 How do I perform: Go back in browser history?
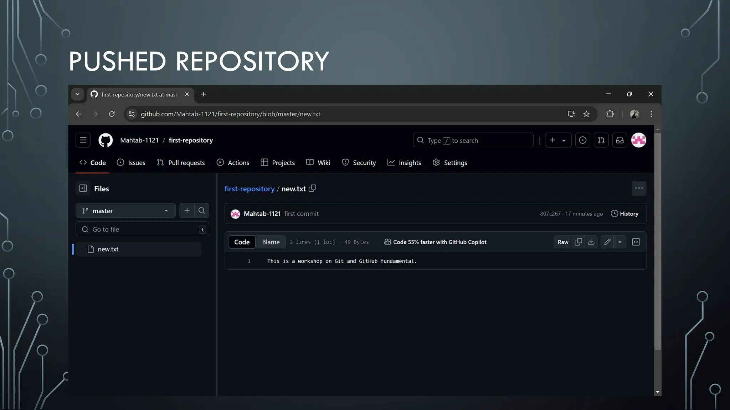pyautogui.click(x=78, y=114)
